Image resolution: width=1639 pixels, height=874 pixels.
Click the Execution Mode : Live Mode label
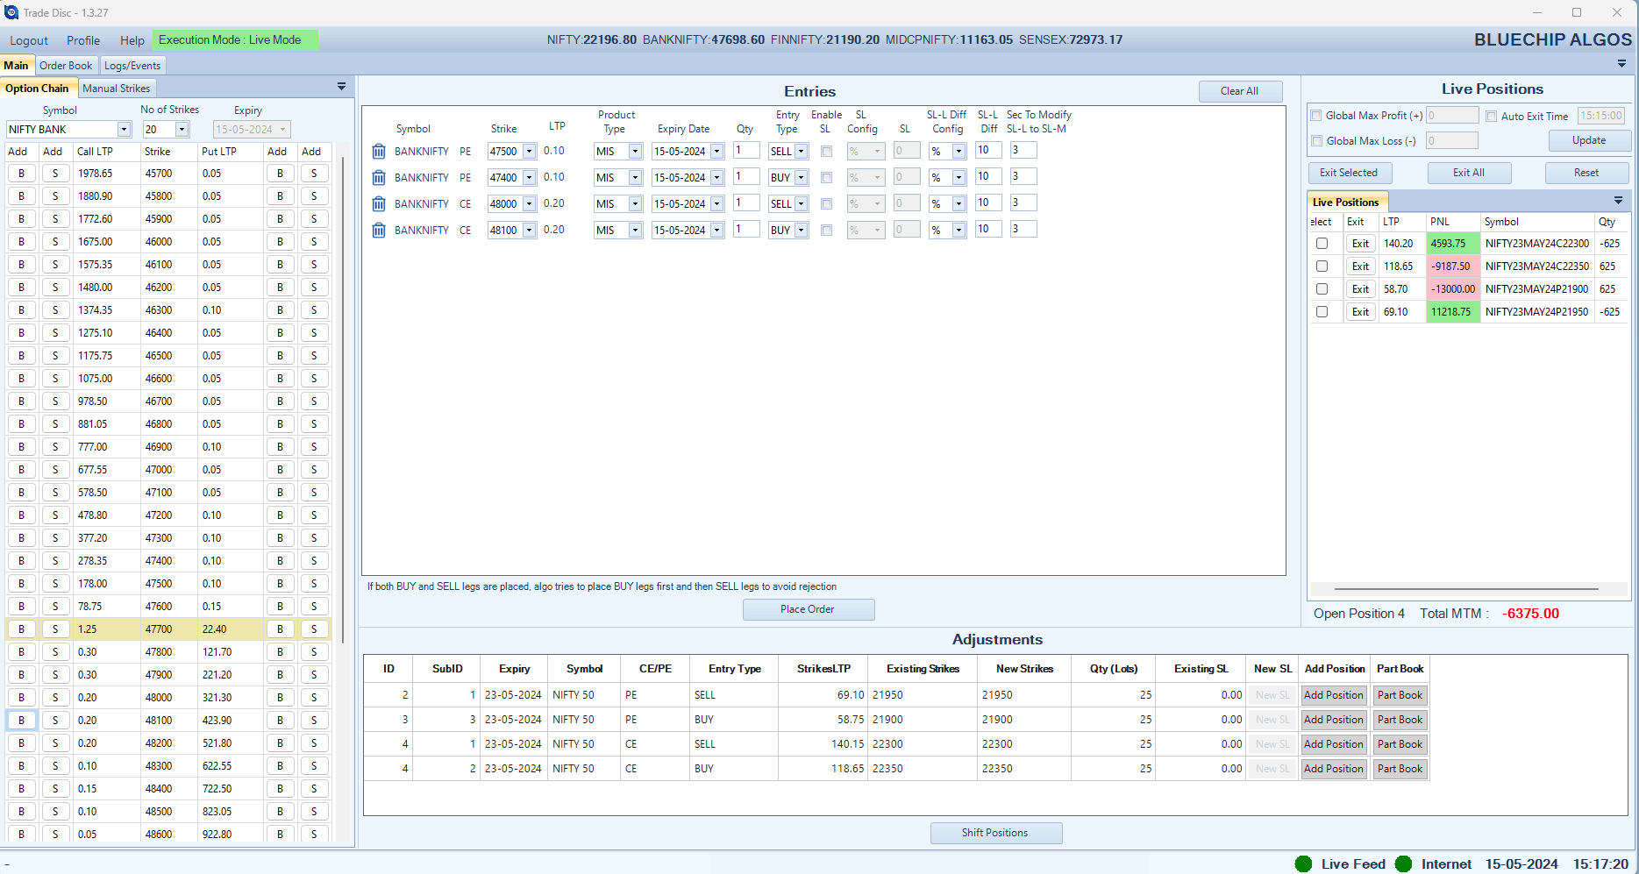(x=235, y=40)
